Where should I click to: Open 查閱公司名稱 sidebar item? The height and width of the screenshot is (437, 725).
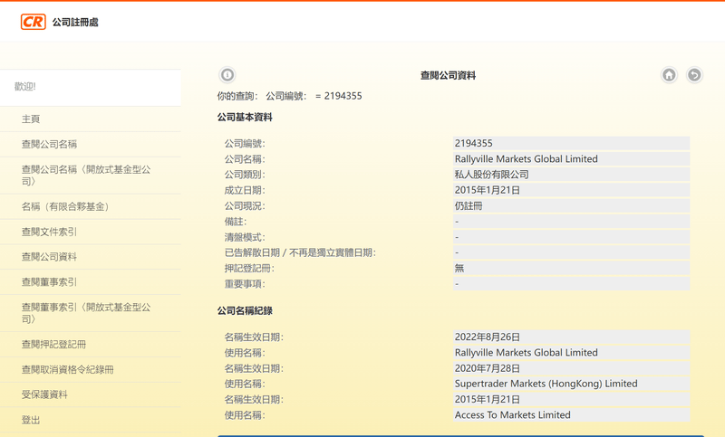click(49, 144)
